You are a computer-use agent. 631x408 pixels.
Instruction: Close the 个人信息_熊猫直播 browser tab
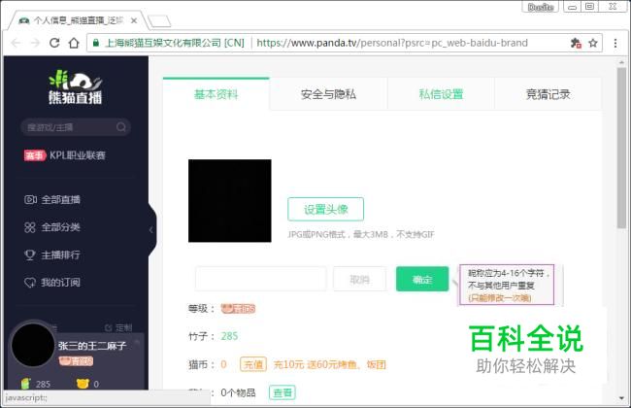[134, 20]
